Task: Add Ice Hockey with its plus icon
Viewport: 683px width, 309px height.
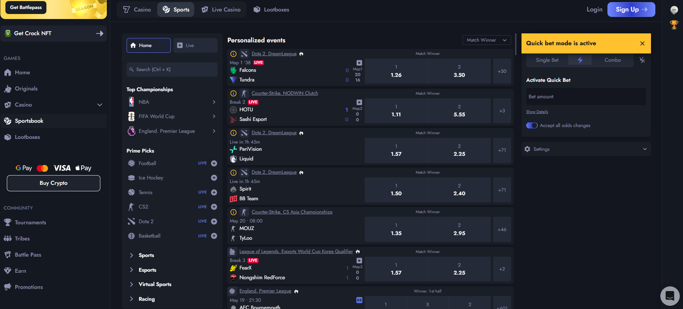Action: click(214, 178)
